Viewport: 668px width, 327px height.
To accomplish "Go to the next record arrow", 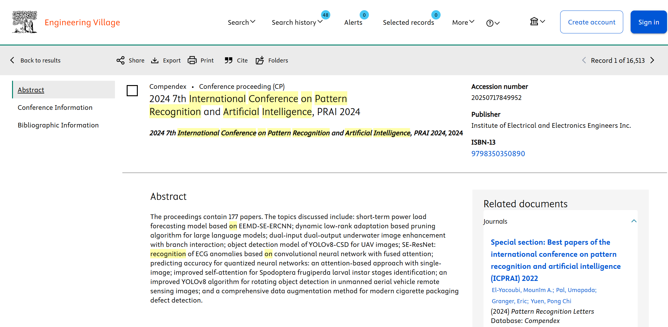I will coord(652,60).
